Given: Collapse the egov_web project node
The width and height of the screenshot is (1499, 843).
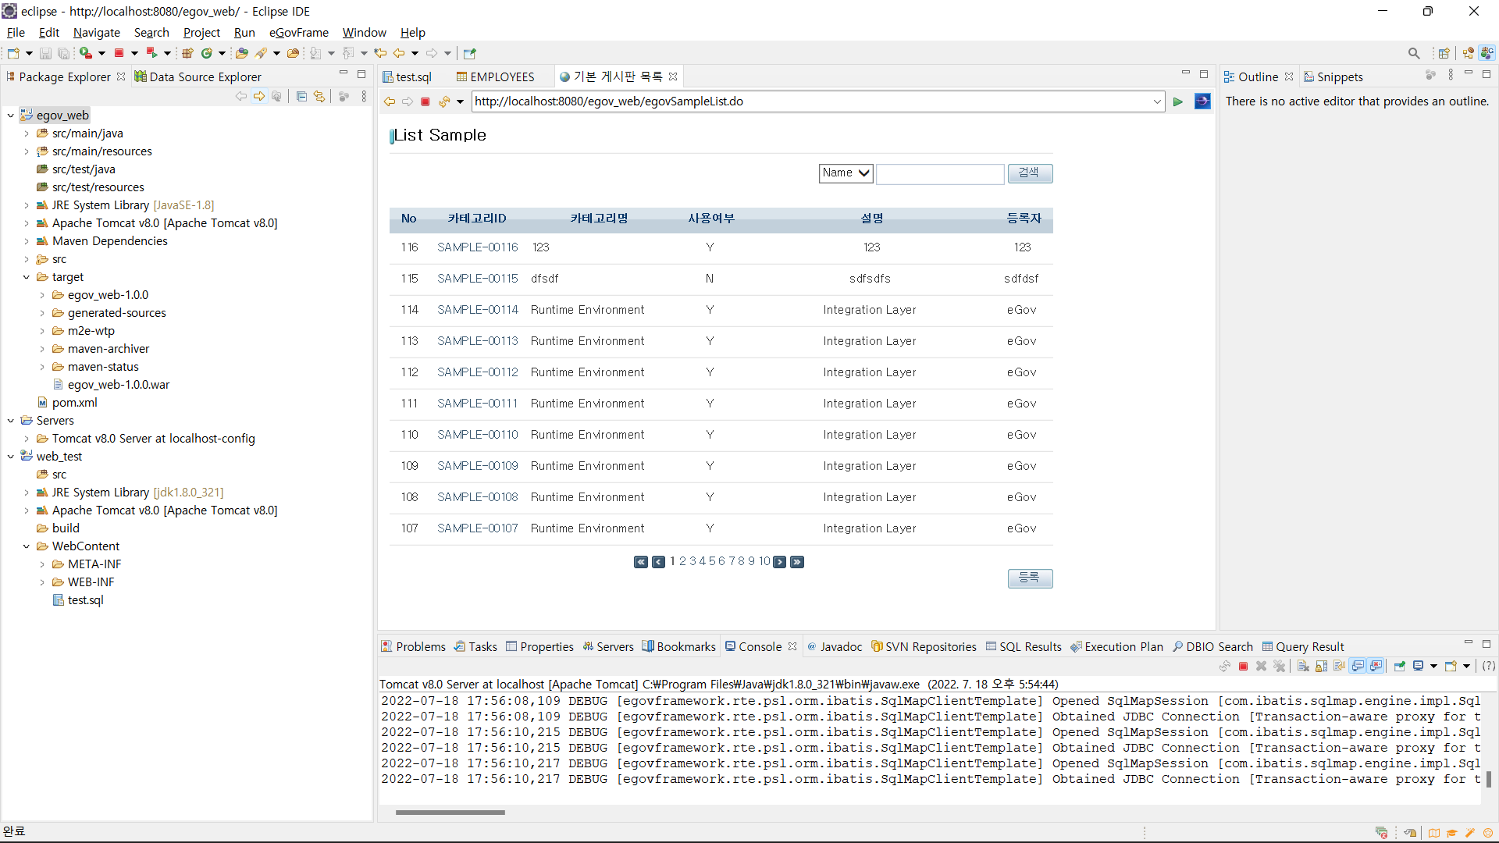Looking at the screenshot, I should [11, 116].
